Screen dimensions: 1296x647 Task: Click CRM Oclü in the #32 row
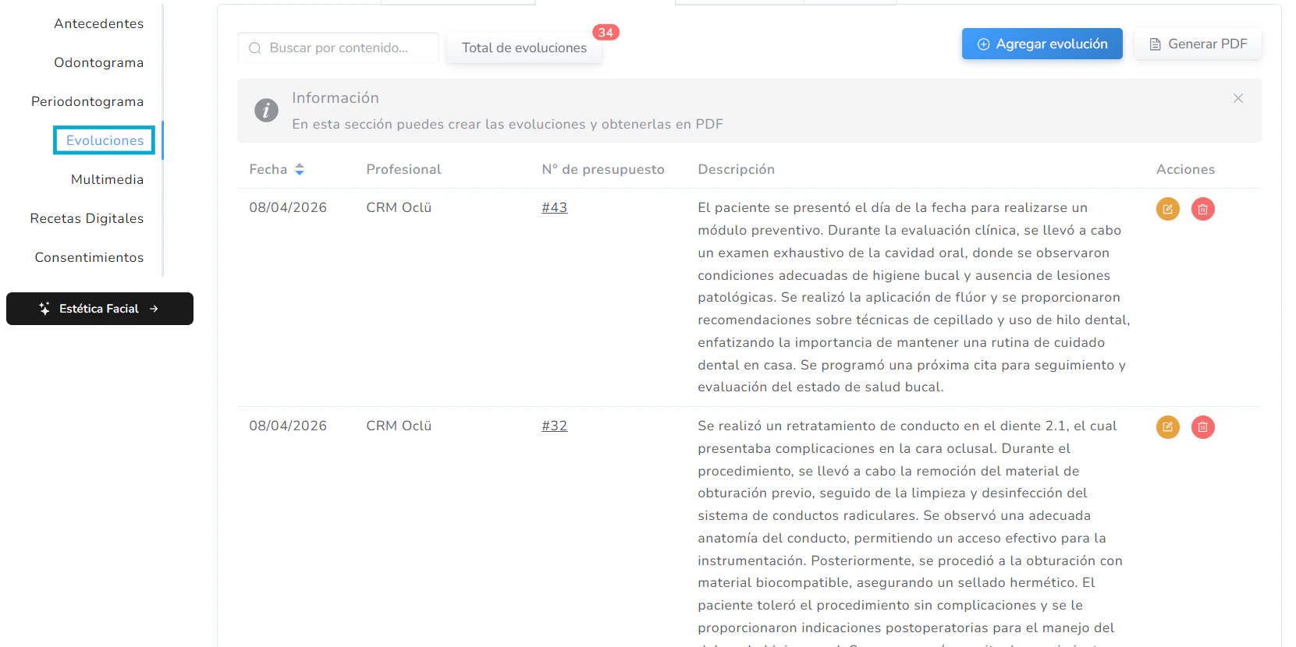[399, 426]
